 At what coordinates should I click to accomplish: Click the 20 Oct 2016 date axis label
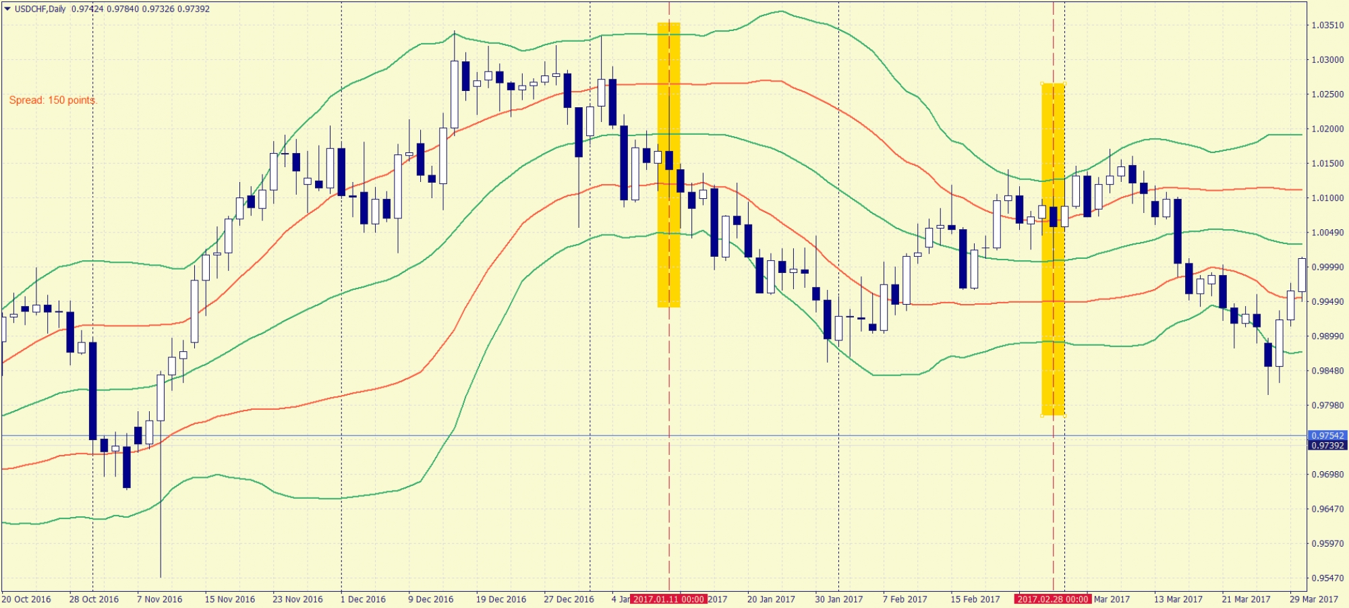tap(26, 599)
